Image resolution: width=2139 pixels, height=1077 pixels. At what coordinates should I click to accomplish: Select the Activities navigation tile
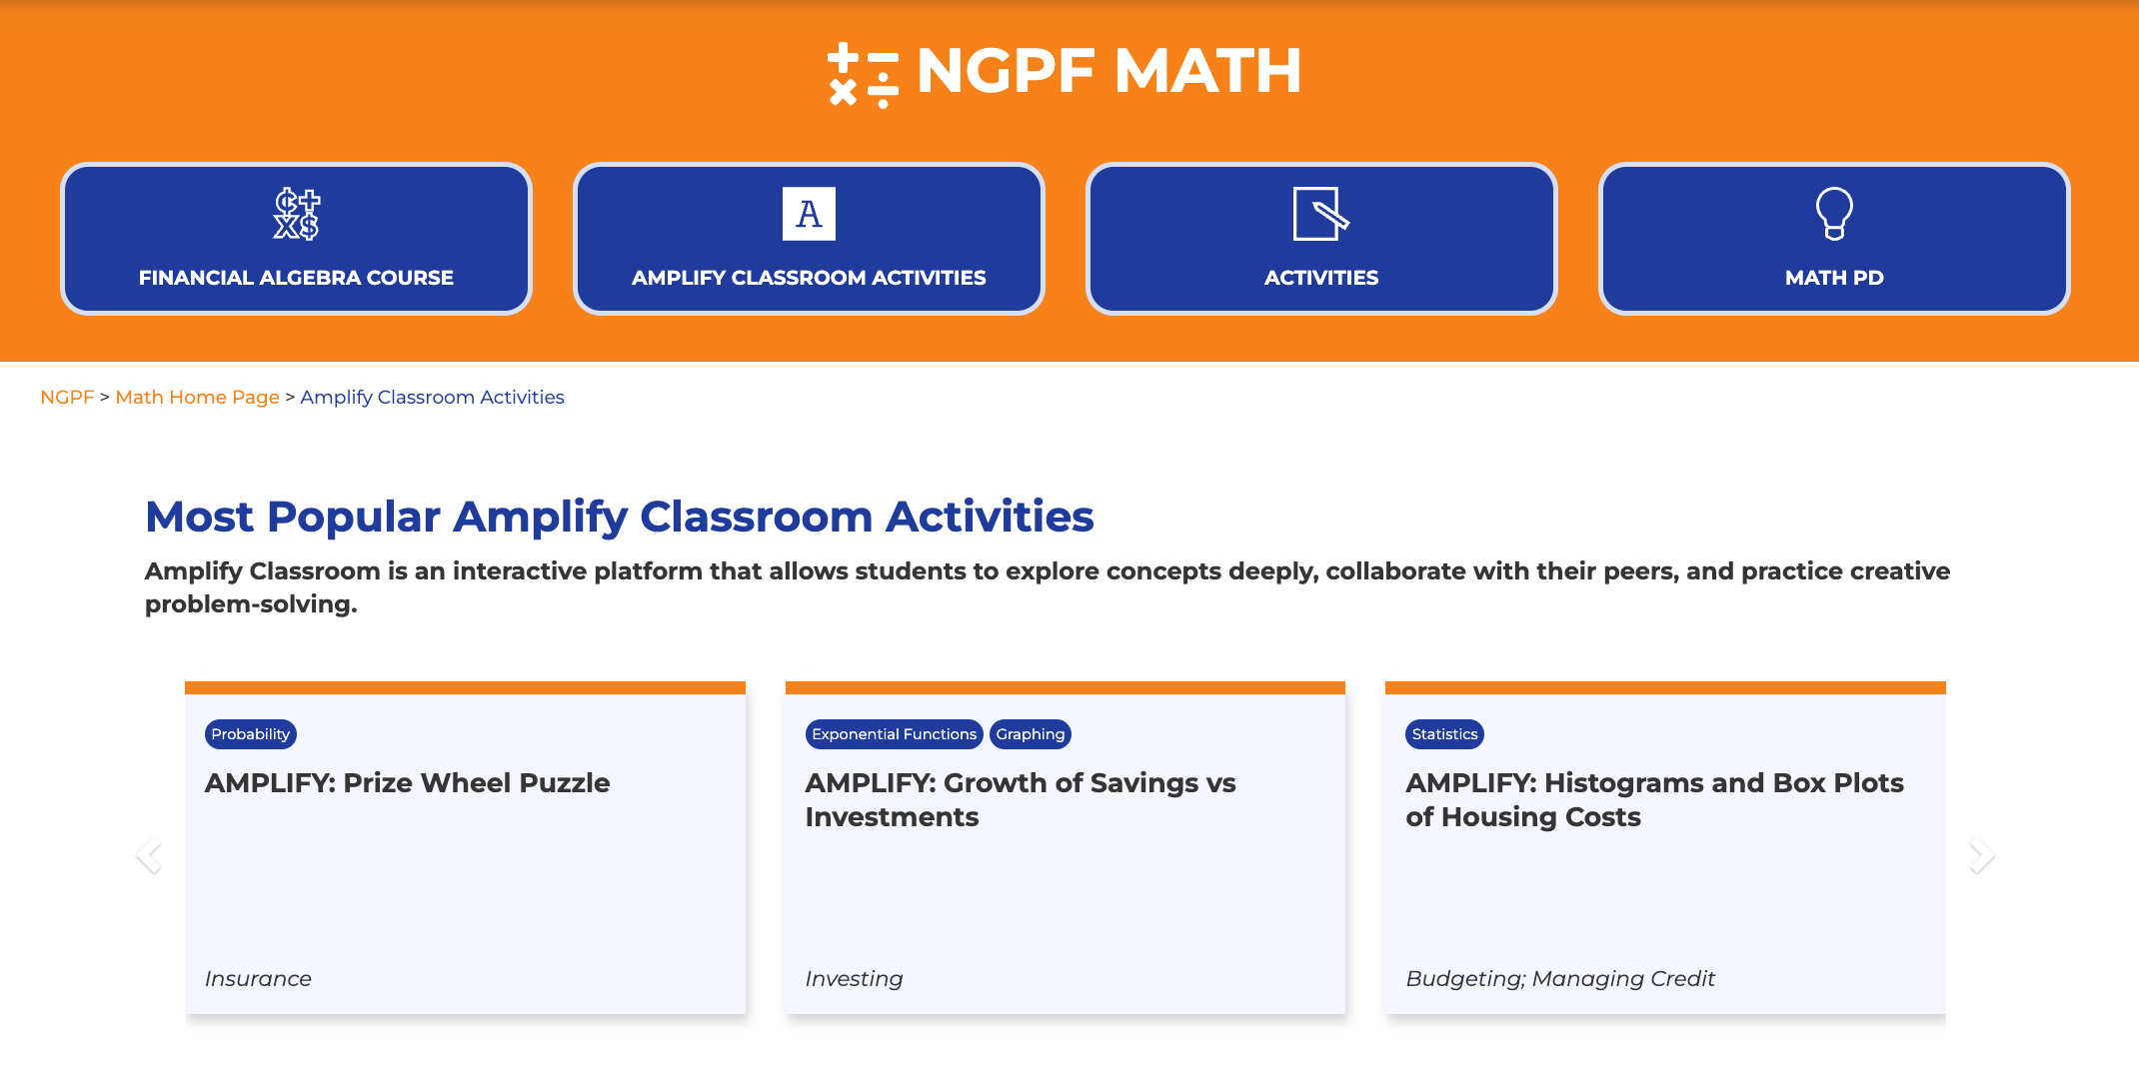[x=1320, y=277]
